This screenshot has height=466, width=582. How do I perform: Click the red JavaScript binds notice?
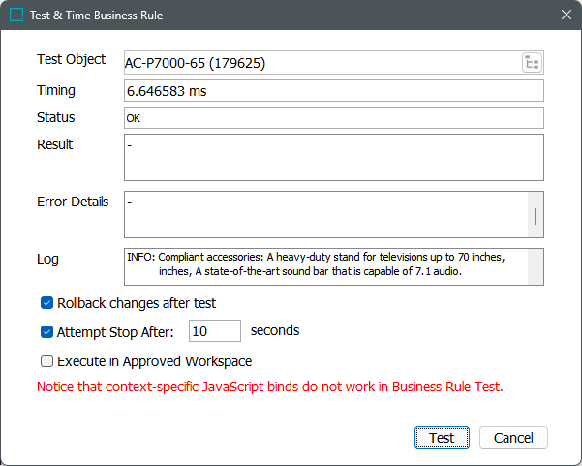coord(270,388)
